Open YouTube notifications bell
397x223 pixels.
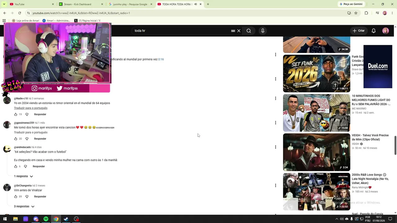click(374, 31)
